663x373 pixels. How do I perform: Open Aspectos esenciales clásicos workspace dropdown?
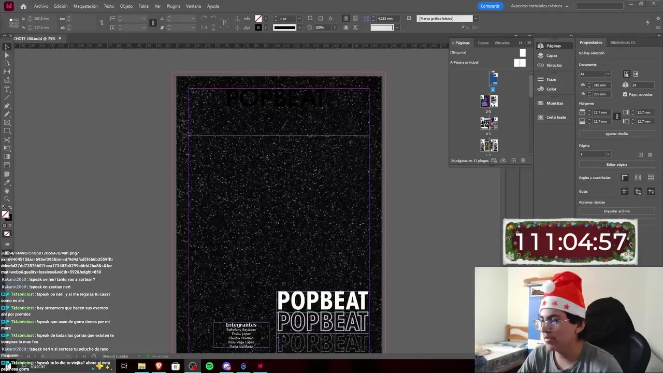pos(539,6)
